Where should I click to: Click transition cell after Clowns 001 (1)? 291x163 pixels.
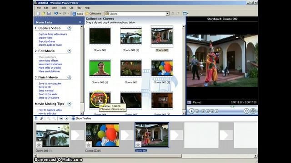(x=78, y=135)
